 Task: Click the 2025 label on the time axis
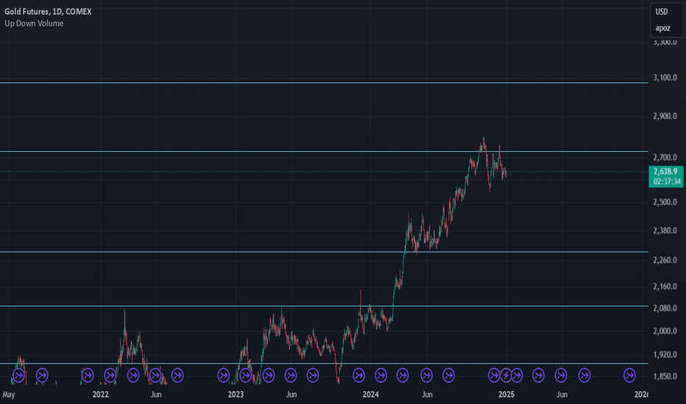coord(506,394)
